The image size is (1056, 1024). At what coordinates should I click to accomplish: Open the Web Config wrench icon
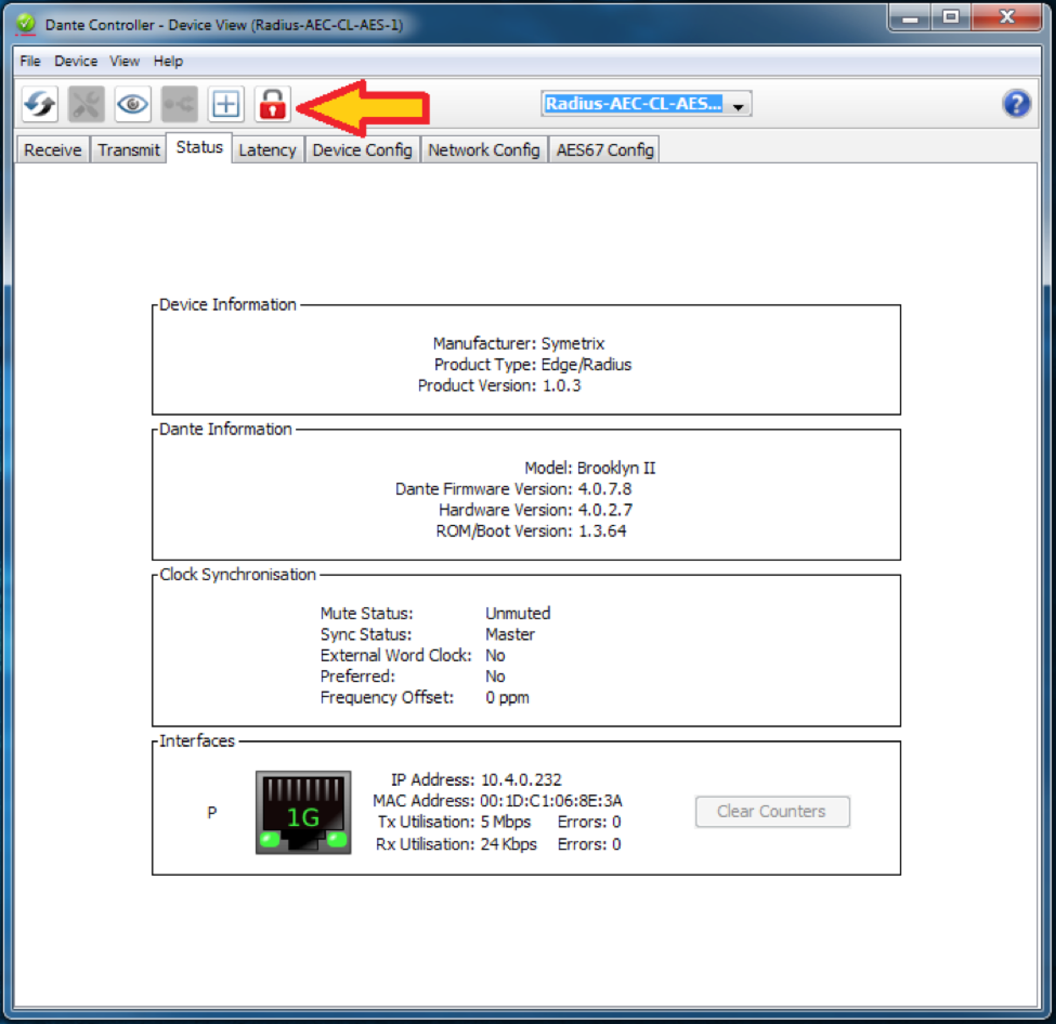[85, 103]
